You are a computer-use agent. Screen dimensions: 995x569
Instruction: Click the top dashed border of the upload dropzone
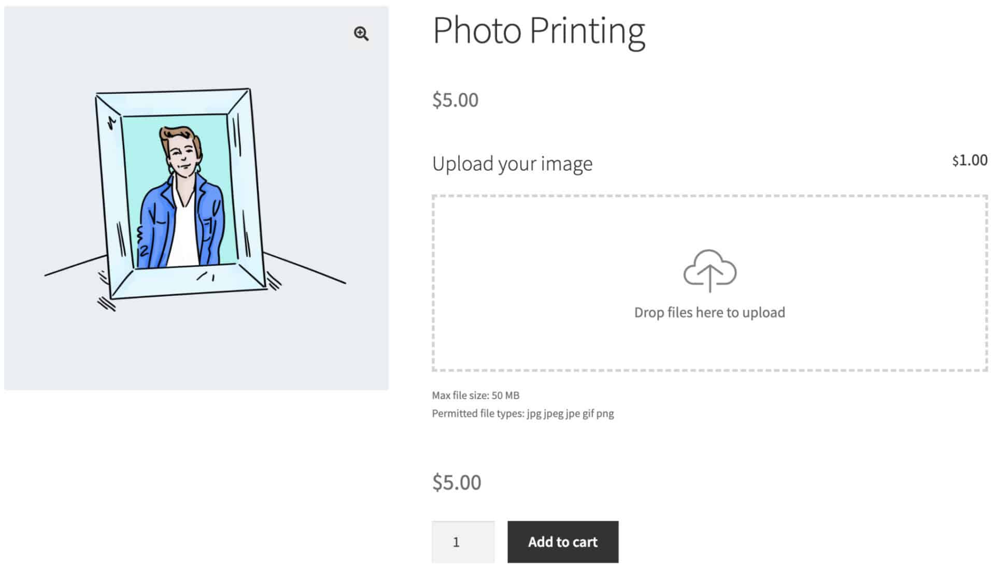pos(709,196)
